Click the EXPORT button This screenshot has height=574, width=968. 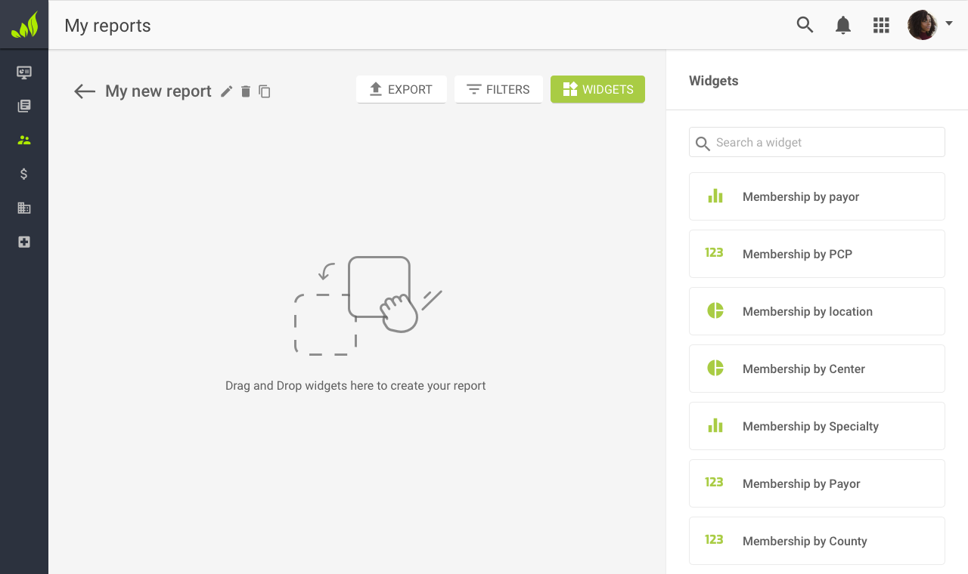click(401, 89)
